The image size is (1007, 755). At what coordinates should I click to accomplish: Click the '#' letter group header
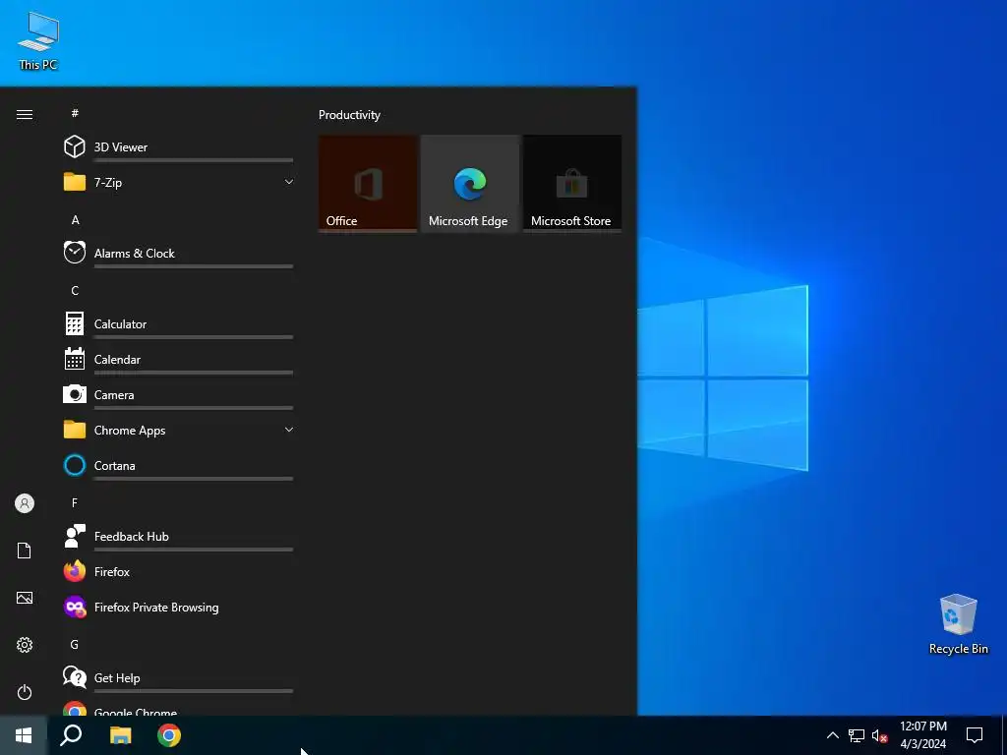75,113
